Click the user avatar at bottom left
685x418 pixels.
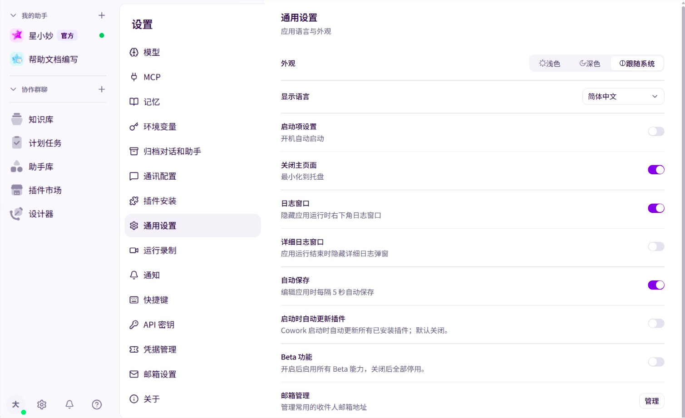pyautogui.click(x=16, y=404)
